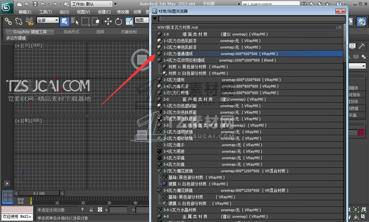Click the Redo arrow icon
This screenshot has width=369, height=222.
point(54,4)
